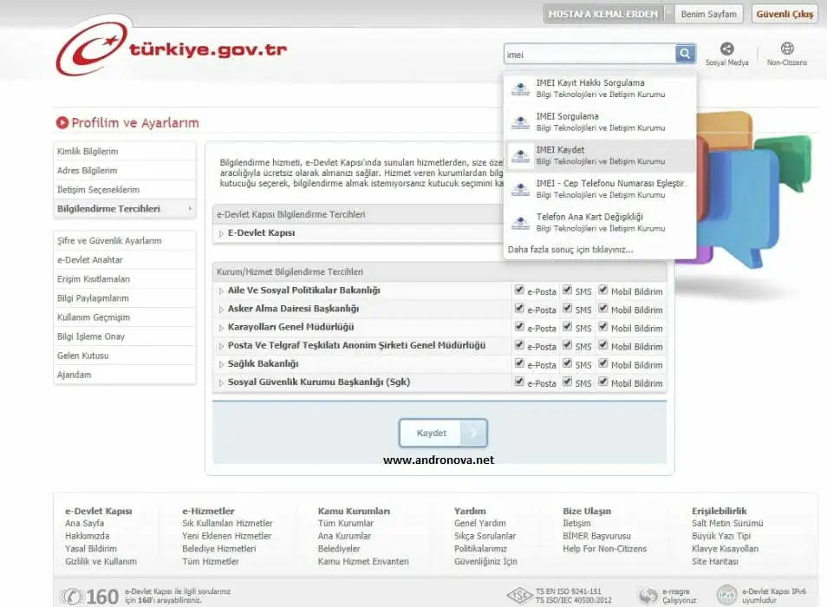This screenshot has height=607, width=827.
Task: Uncheck Mobil Bildirim for Karayolları Genel Müdürlüğü
Action: (602, 327)
